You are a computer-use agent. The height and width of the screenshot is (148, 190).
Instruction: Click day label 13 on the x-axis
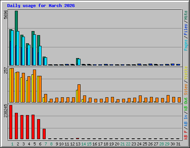click(x=78, y=144)
